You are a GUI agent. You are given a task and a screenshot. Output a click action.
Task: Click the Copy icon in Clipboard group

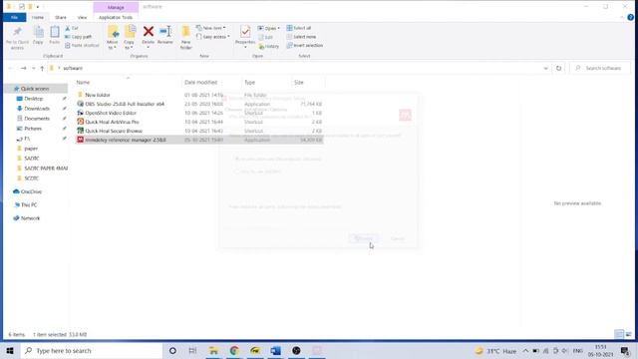(x=38, y=32)
